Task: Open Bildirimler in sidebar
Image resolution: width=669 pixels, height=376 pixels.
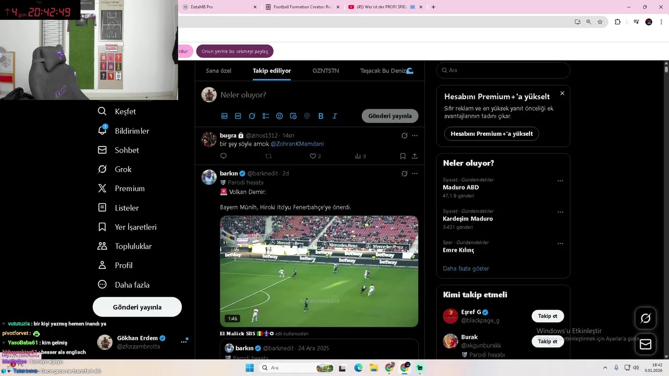Action: [x=124, y=131]
